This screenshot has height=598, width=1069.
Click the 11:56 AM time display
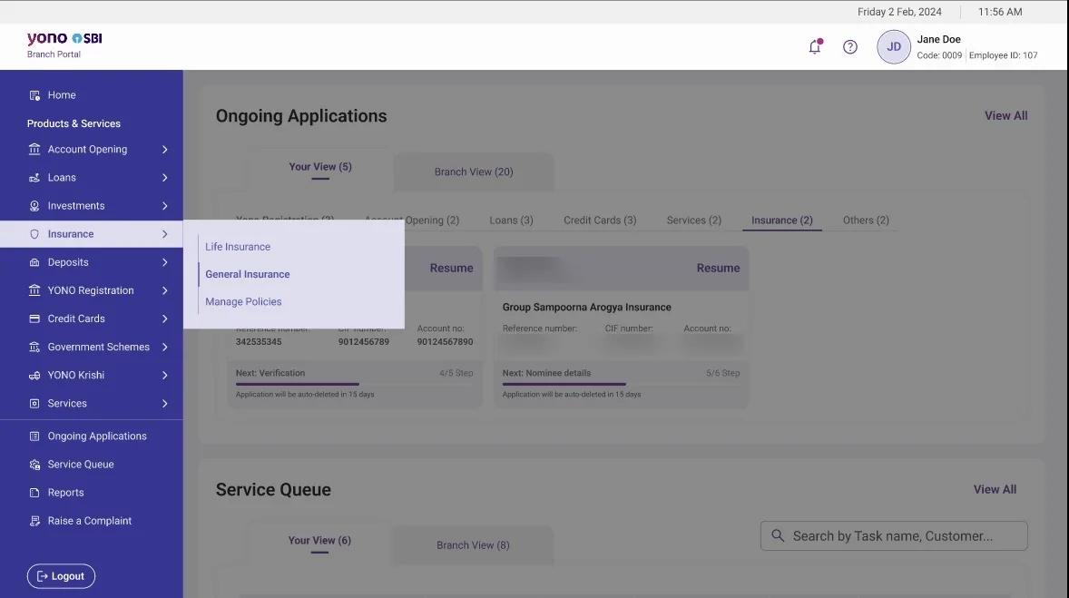tap(1000, 13)
